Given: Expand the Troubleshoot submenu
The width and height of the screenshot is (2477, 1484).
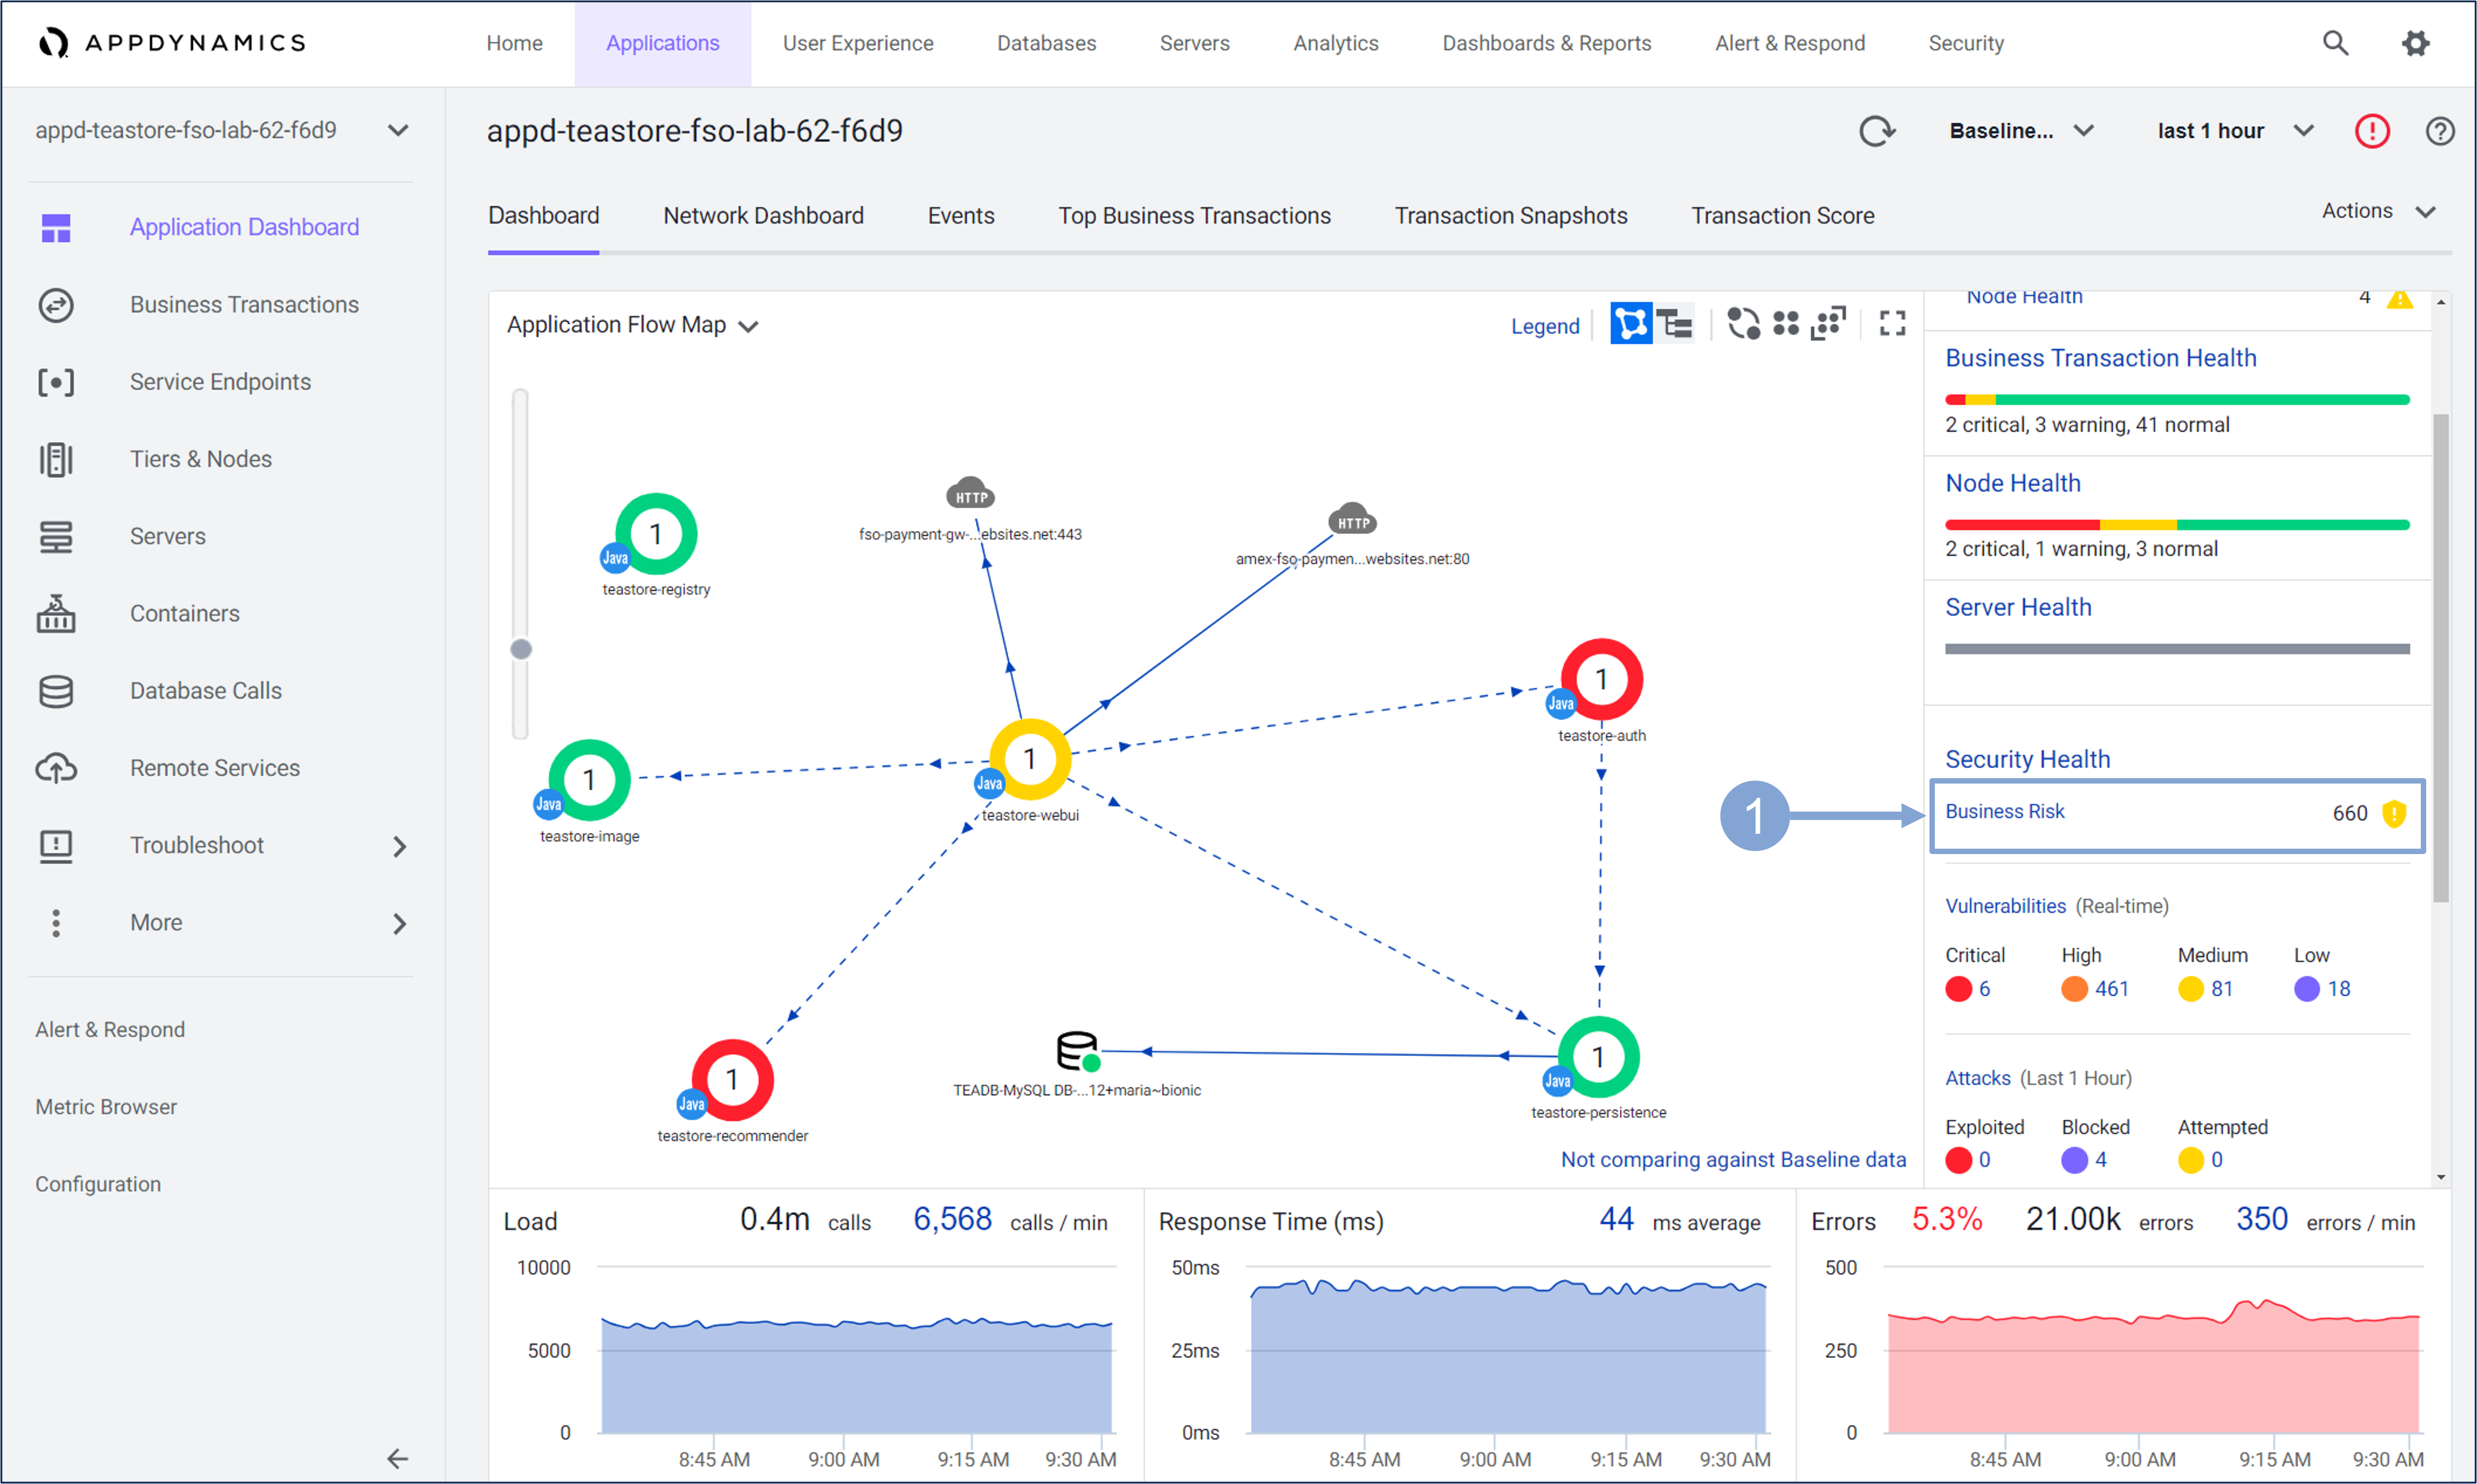Looking at the screenshot, I should [x=398, y=846].
